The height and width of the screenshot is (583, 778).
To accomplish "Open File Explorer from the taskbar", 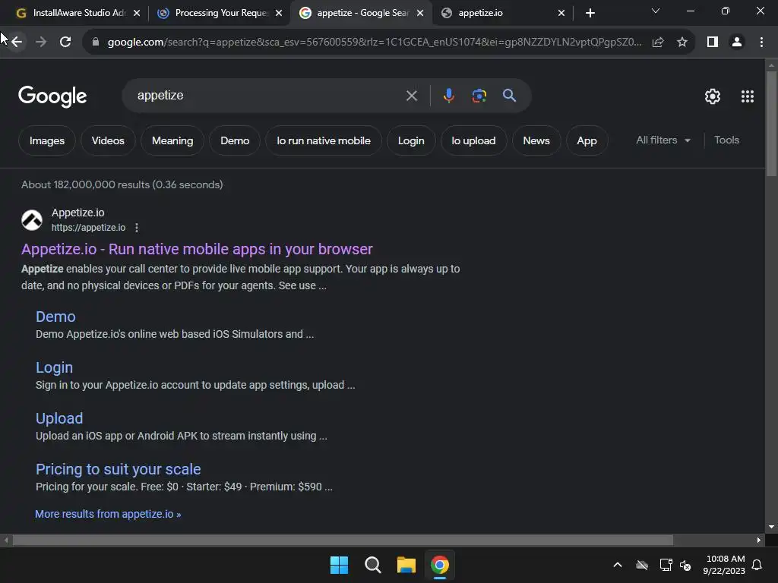I will point(406,565).
